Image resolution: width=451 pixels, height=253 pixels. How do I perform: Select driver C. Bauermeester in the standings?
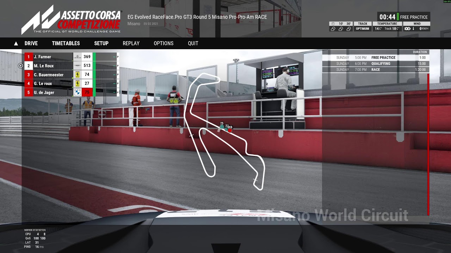pyautogui.click(x=49, y=75)
